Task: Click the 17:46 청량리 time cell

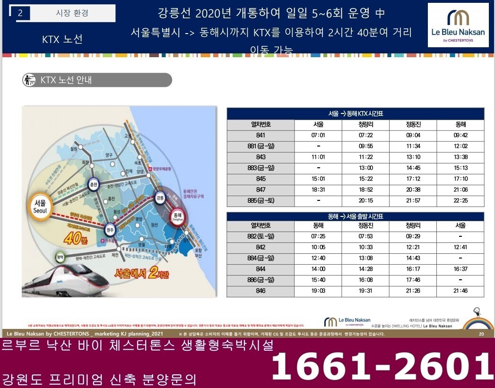Action: tap(413, 280)
